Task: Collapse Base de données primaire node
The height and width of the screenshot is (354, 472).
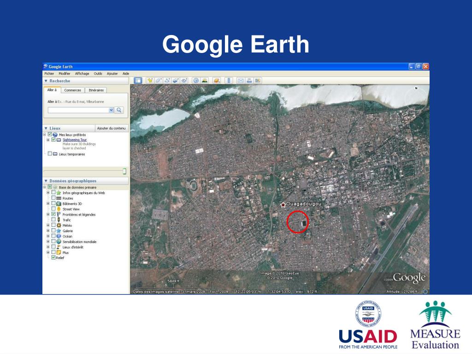Action: click(44, 187)
